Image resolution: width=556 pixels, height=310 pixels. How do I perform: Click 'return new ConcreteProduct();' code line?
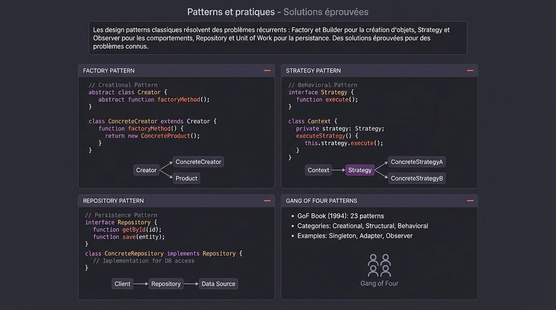152,136
